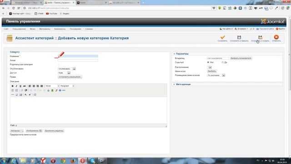The height and width of the screenshot is (164, 291).
Task: Open the Расширения menu
Action: [x=75, y=29]
